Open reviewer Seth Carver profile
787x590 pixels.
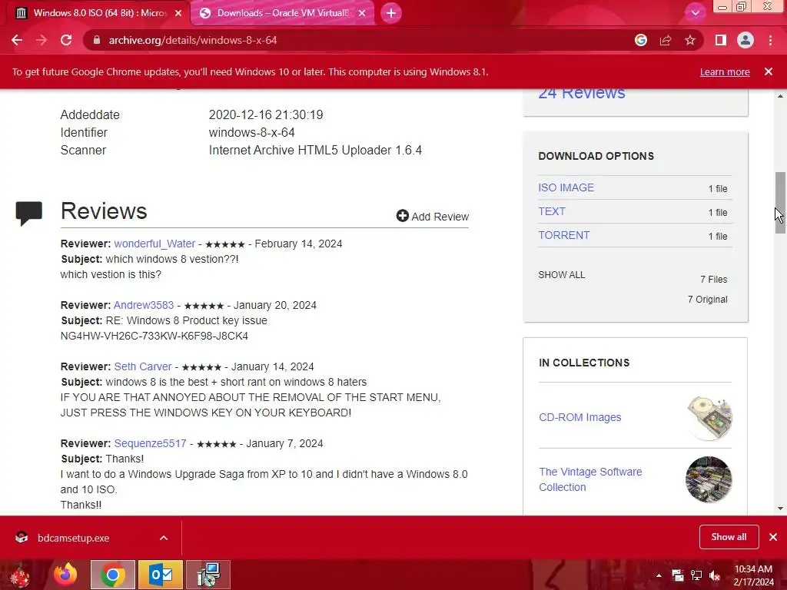point(142,366)
